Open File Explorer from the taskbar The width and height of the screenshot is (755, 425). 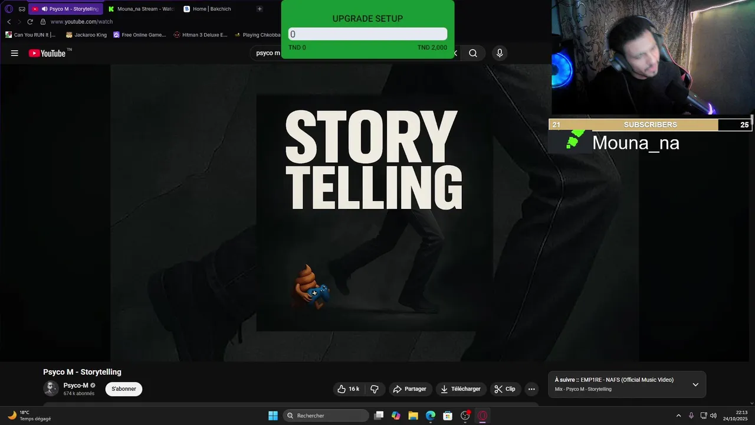(413, 416)
